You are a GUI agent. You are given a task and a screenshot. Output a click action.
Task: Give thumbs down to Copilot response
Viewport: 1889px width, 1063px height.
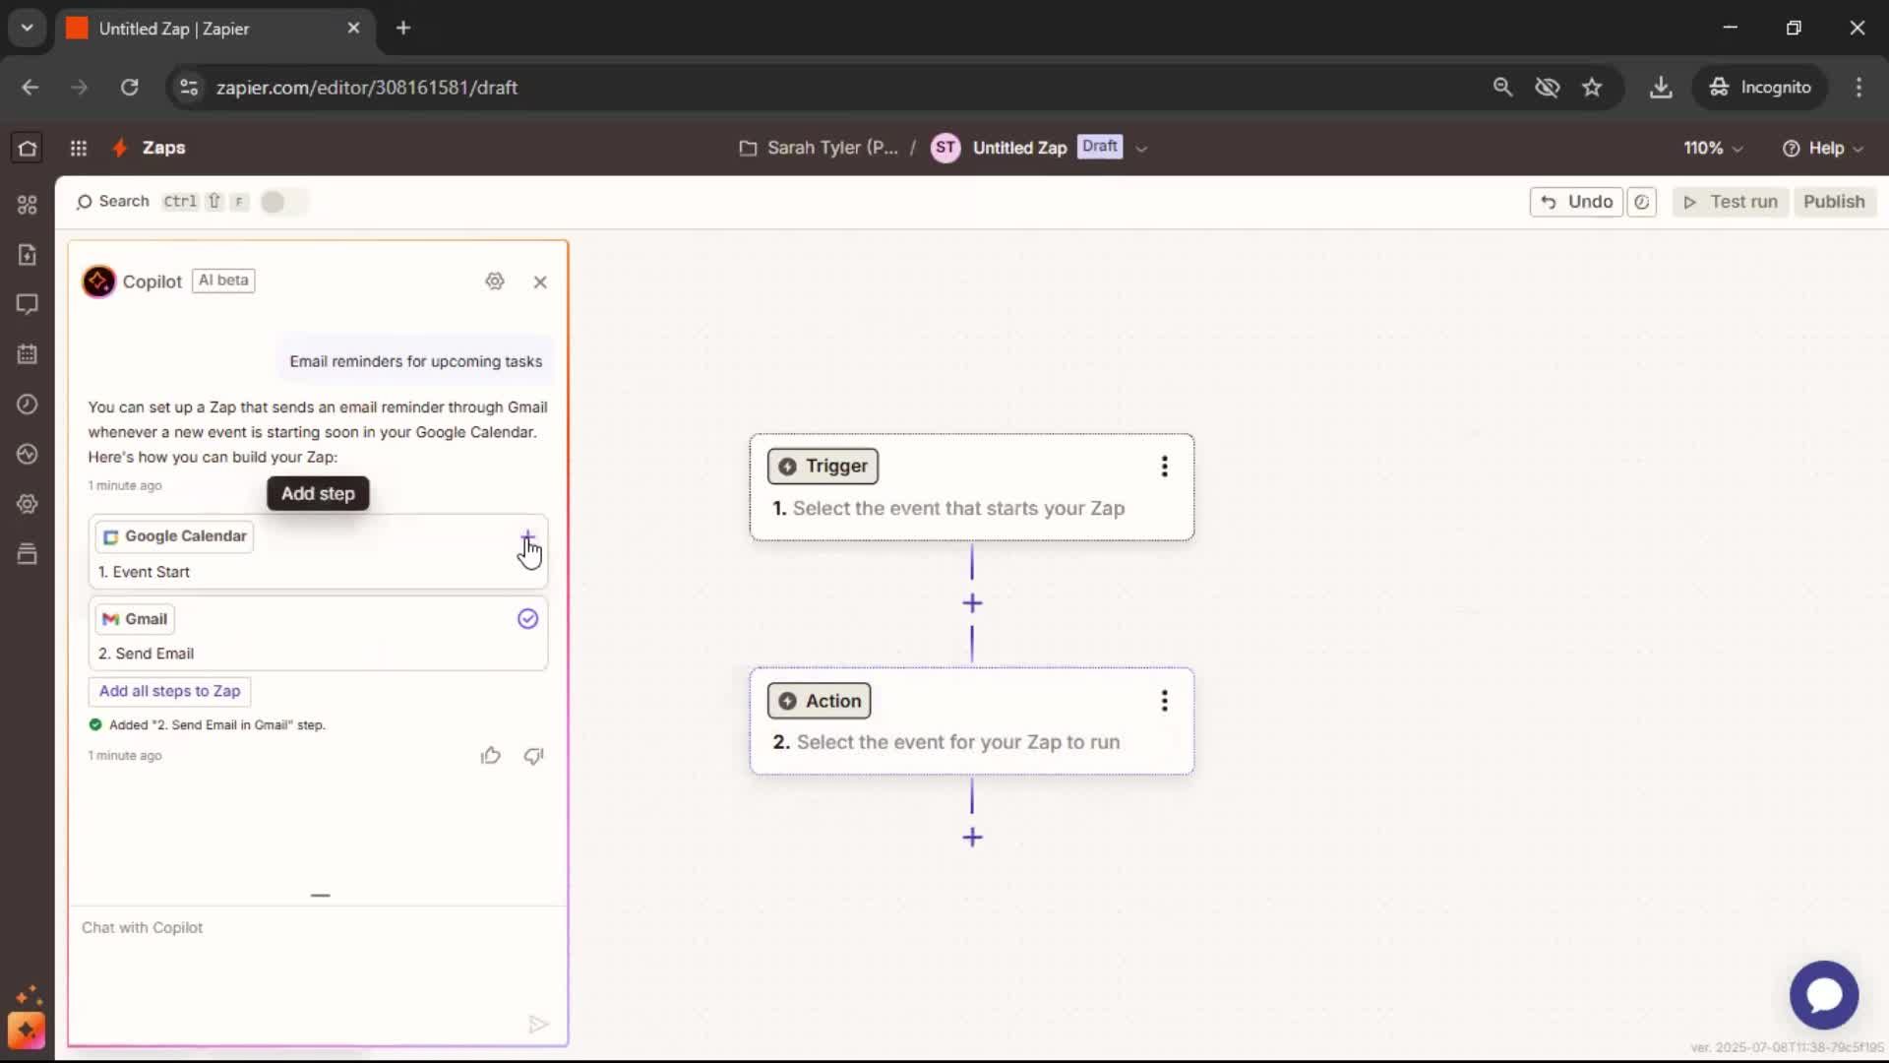(x=534, y=756)
